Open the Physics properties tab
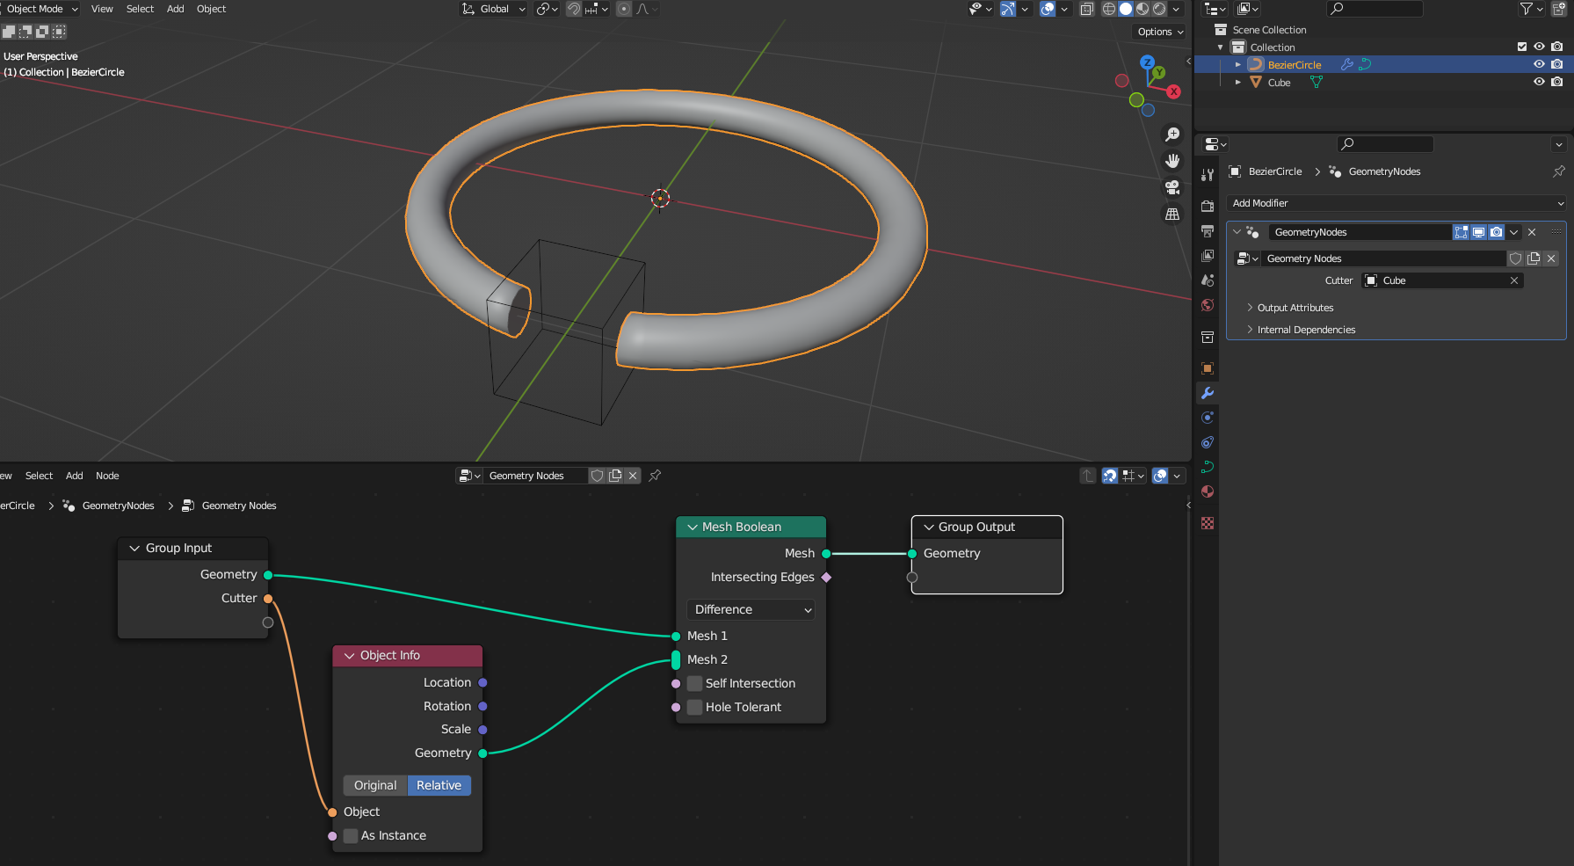The image size is (1574, 866). coord(1208,418)
